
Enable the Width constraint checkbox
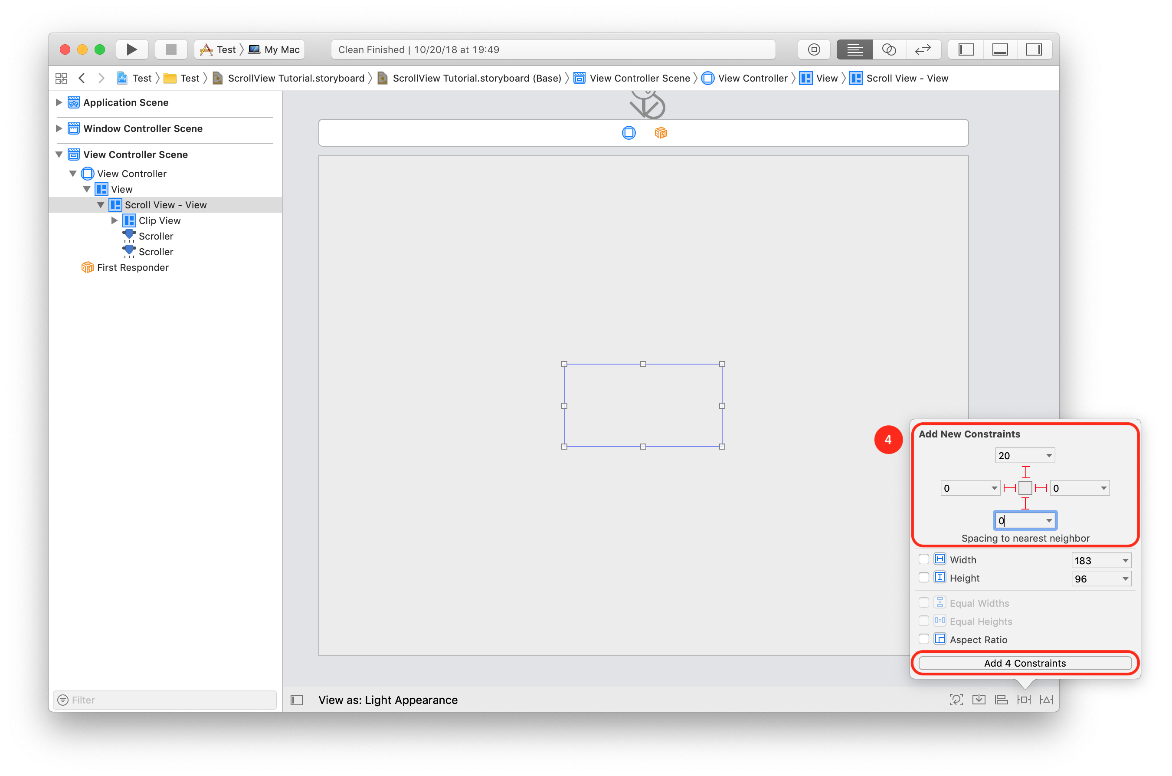click(924, 559)
